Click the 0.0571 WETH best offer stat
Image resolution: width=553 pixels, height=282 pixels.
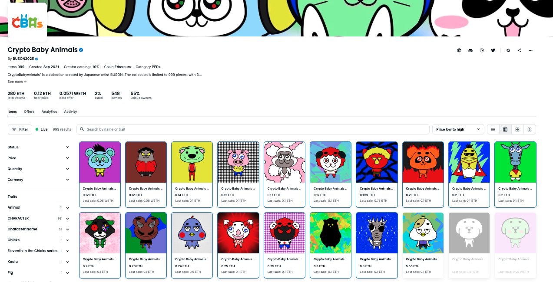click(x=73, y=95)
